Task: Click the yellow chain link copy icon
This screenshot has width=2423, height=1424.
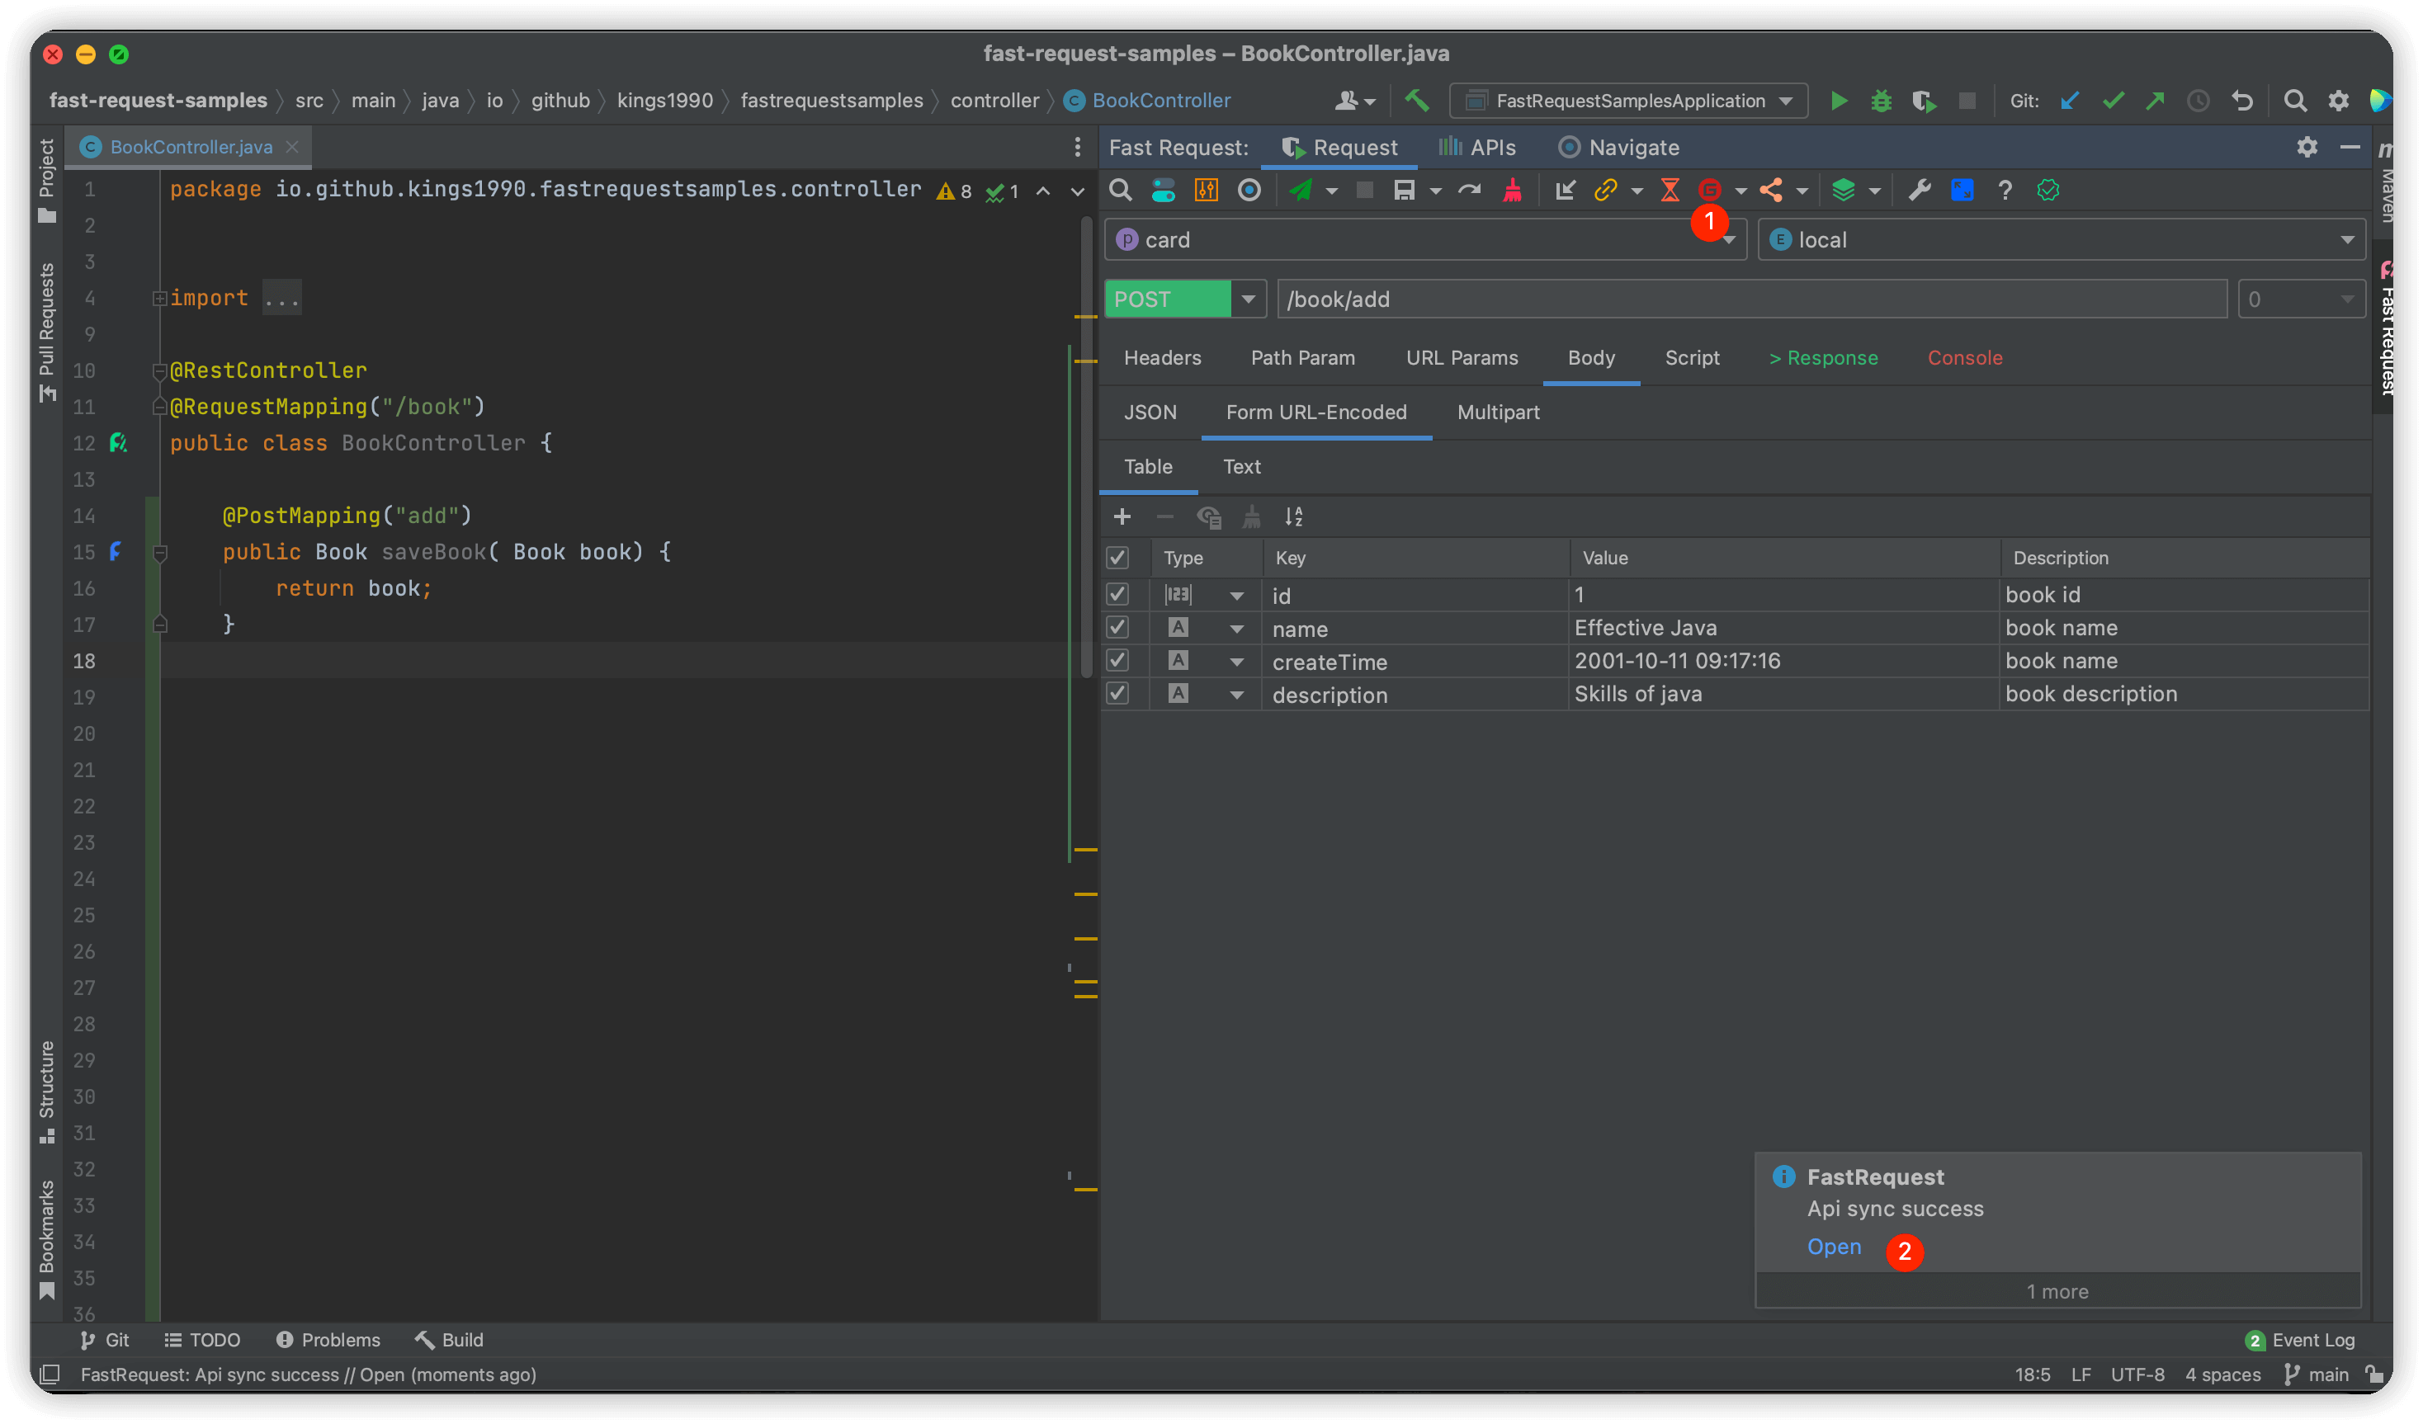Action: pyautogui.click(x=1605, y=191)
